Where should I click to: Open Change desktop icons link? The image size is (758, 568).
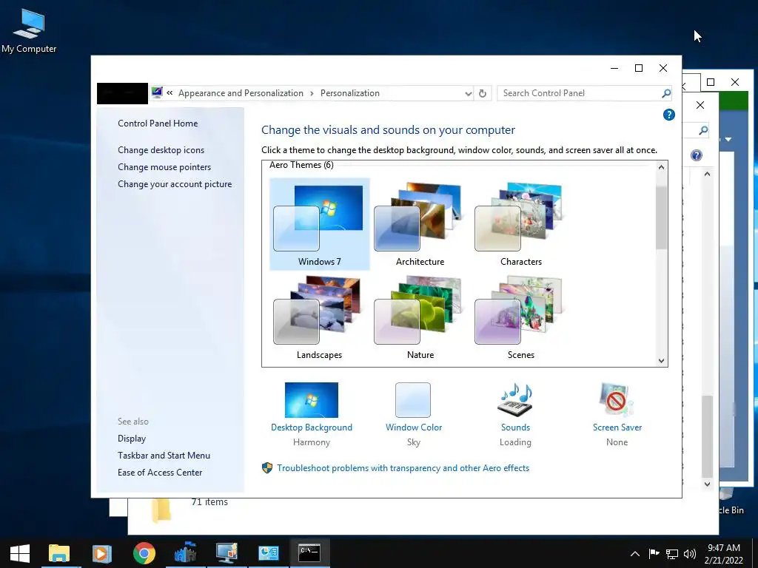(161, 149)
